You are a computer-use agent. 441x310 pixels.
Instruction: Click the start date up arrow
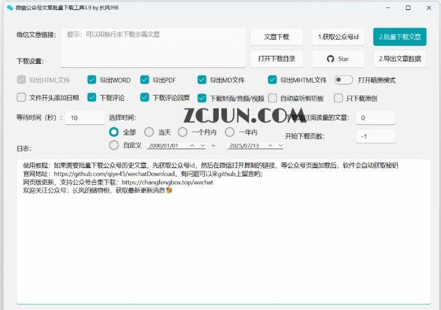(192, 145)
